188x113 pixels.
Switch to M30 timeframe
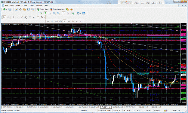click(60, 21)
